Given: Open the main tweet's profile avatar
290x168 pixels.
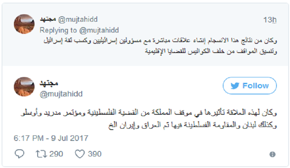Looking at the screenshot, I should [x=24, y=87].
